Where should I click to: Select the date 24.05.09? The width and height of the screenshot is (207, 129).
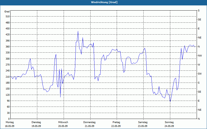point(169,126)
